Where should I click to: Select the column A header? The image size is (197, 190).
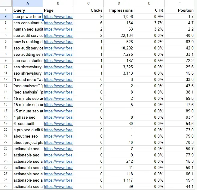[28, 3]
